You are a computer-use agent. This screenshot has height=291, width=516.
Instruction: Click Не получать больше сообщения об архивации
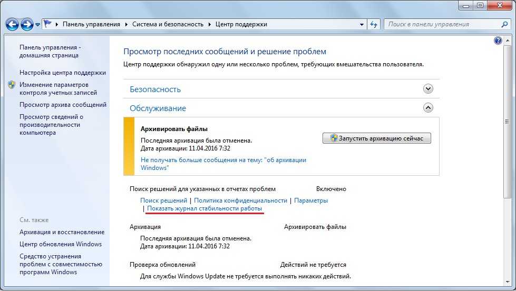(223, 164)
